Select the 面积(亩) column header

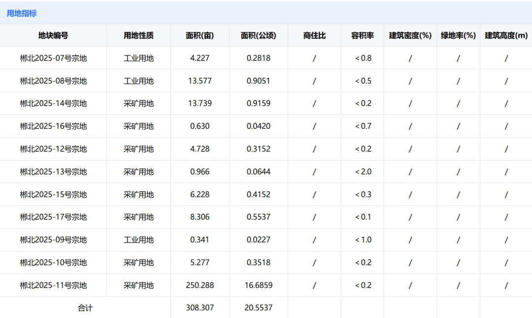[199, 35]
